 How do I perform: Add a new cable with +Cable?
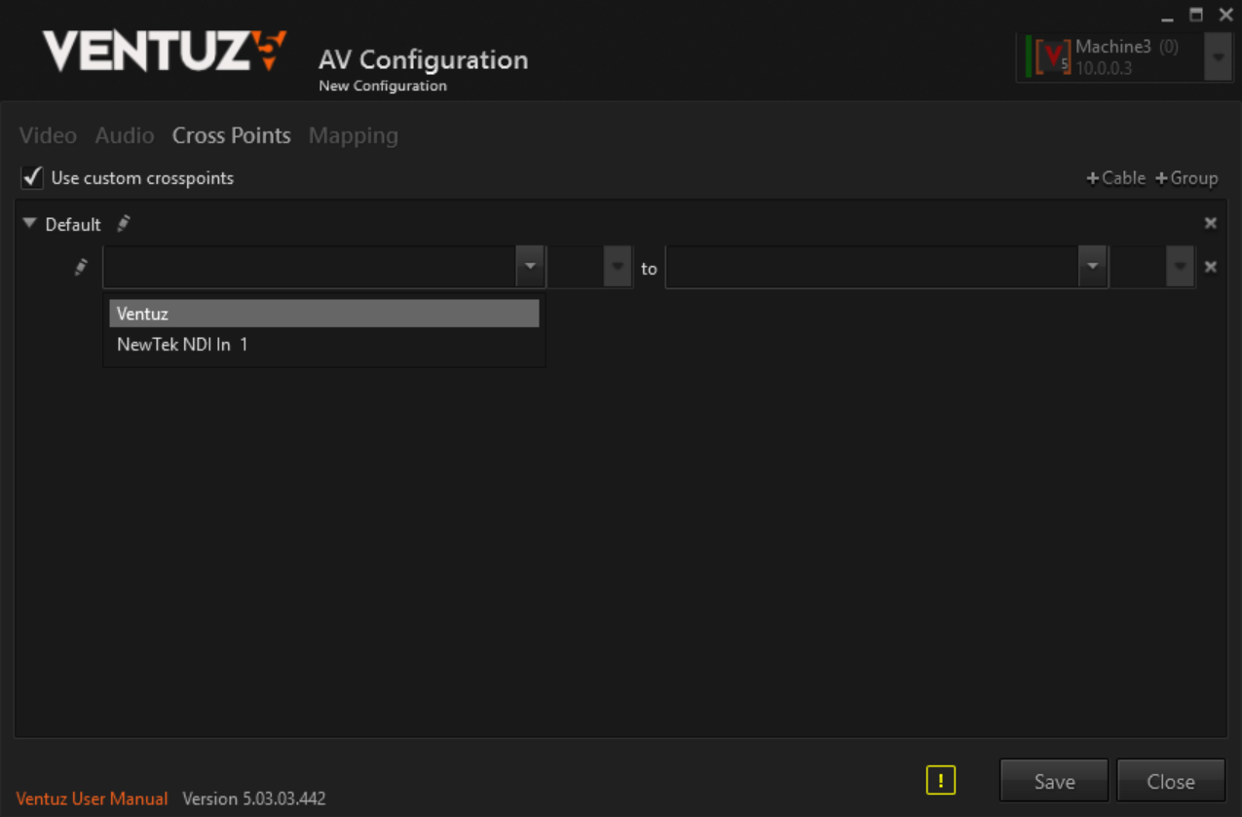click(1116, 178)
